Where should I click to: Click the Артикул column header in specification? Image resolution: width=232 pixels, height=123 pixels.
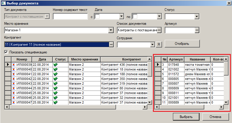click(176, 59)
